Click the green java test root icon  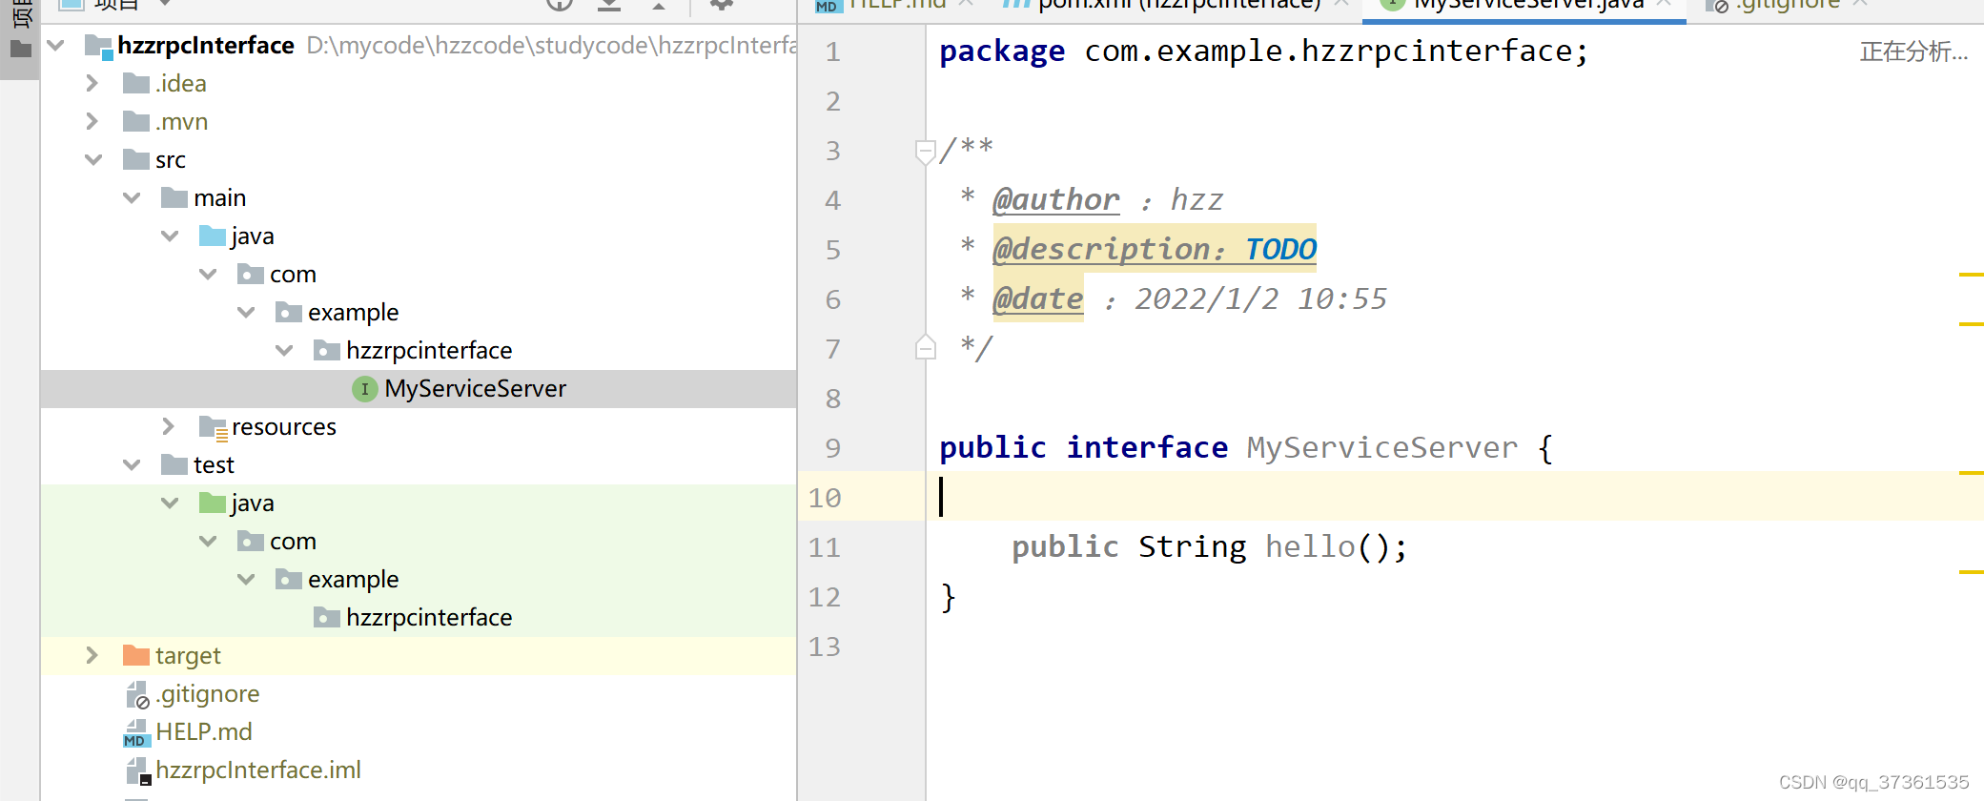pyautogui.click(x=213, y=503)
